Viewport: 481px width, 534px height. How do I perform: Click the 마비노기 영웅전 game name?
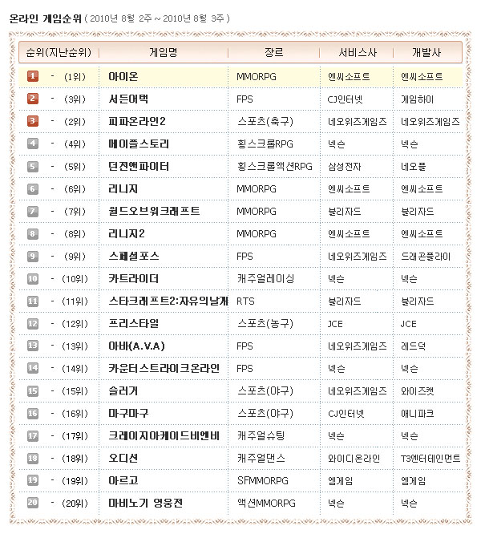point(145,503)
